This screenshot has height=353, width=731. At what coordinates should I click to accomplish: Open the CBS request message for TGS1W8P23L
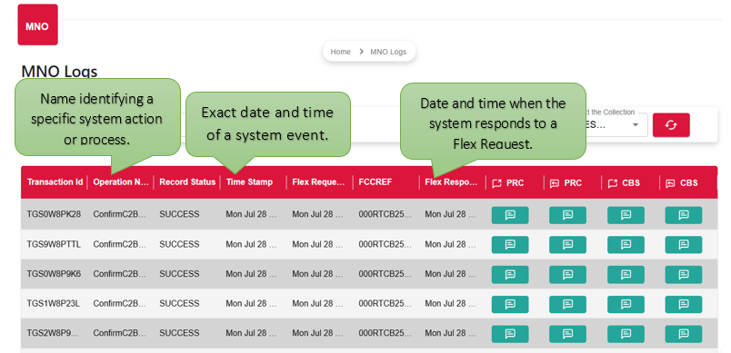(x=626, y=304)
